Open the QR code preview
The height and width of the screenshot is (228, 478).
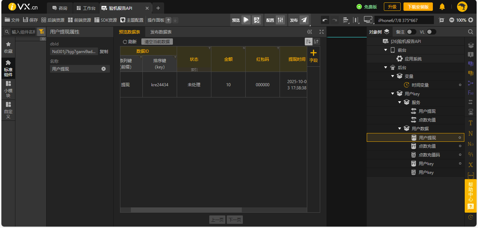click(x=256, y=20)
